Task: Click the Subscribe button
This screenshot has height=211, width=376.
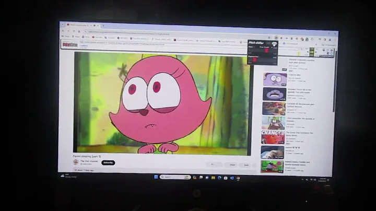Action: pyautogui.click(x=108, y=162)
